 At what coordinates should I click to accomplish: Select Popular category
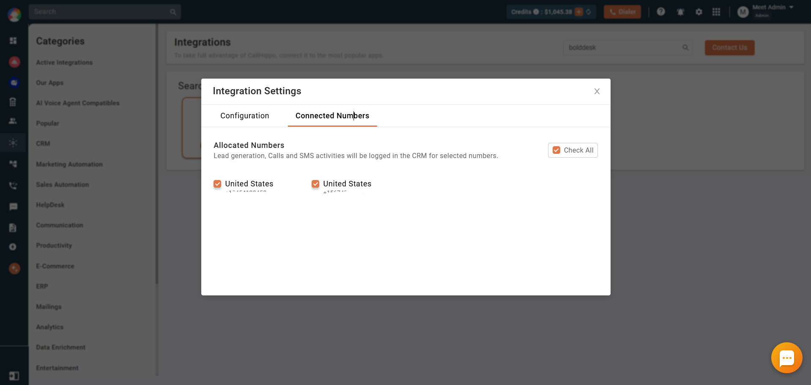pos(47,123)
